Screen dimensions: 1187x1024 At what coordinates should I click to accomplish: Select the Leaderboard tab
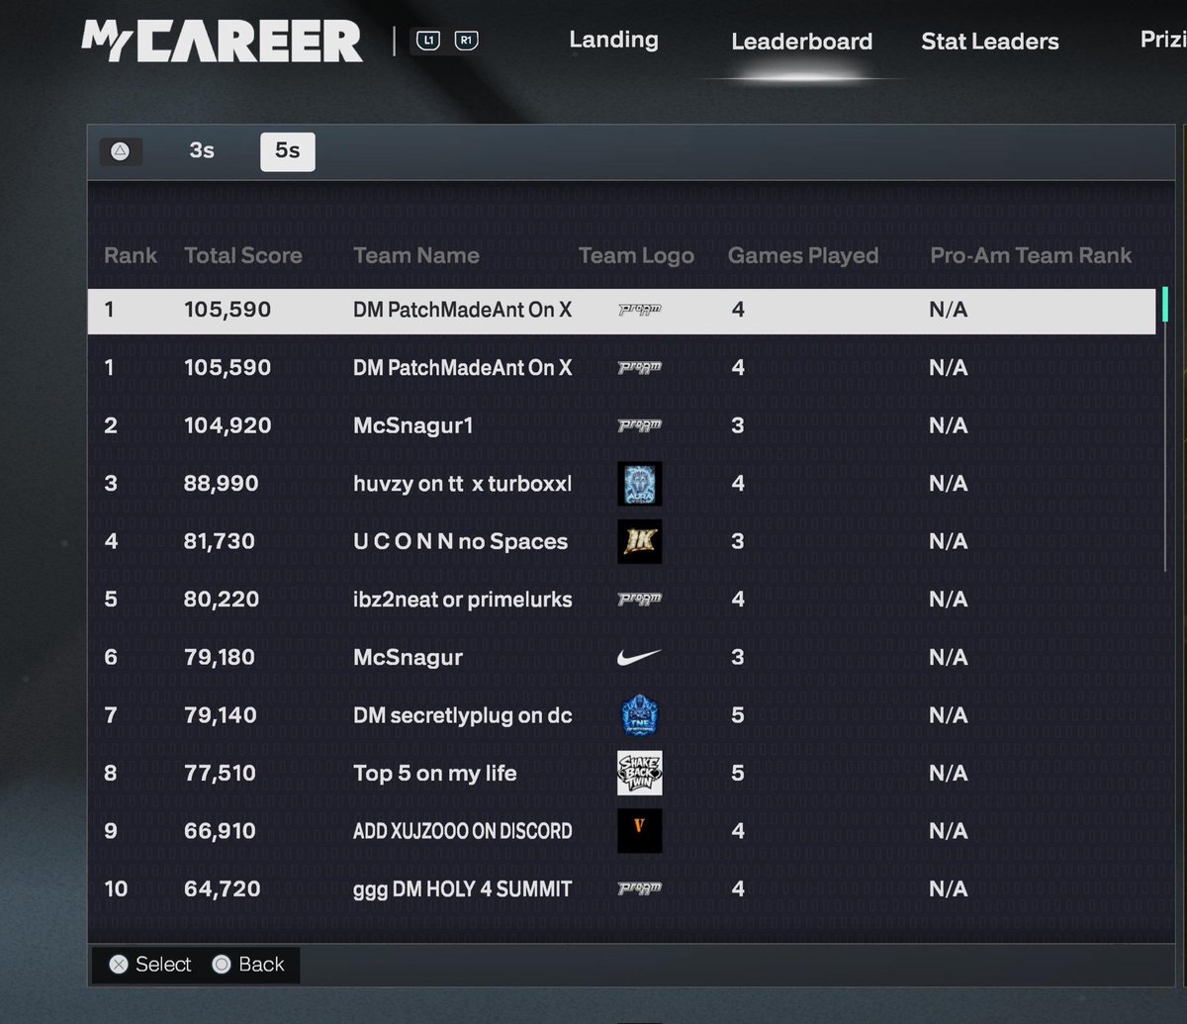coord(801,42)
